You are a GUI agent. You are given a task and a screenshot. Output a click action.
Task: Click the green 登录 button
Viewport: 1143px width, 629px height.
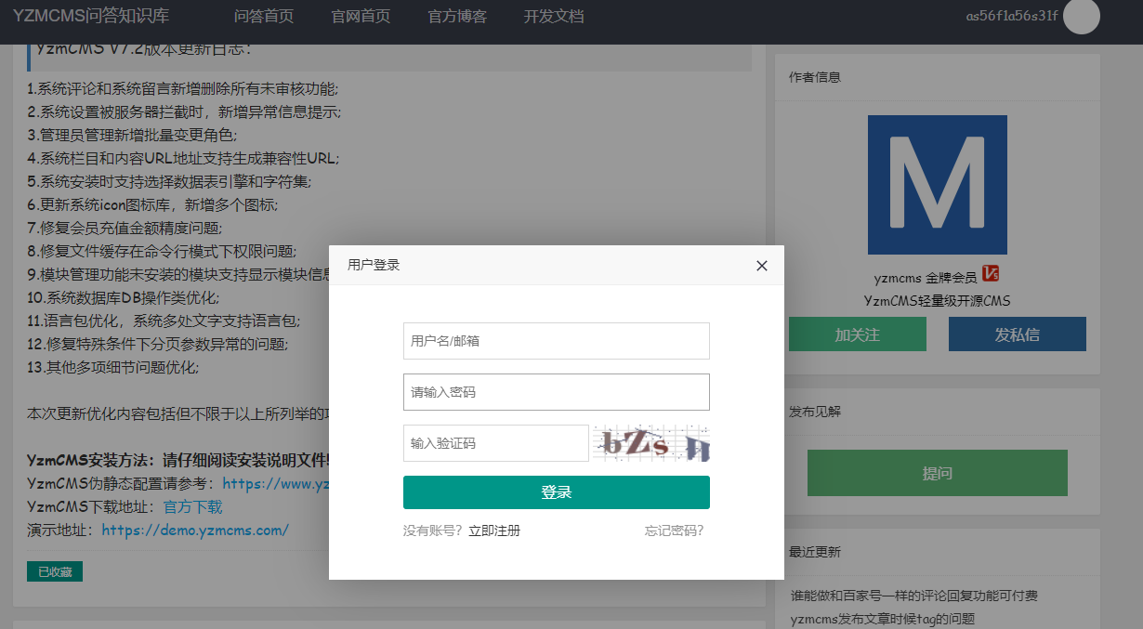pyautogui.click(x=557, y=492)
